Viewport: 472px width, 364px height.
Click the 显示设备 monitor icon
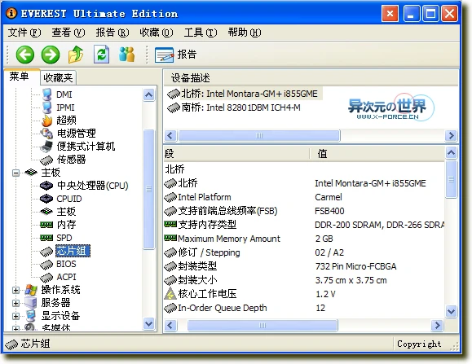[x=31, y=316]
